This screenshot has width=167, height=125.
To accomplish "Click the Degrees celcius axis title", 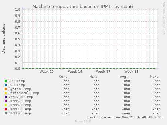I will tap(3, 39).
